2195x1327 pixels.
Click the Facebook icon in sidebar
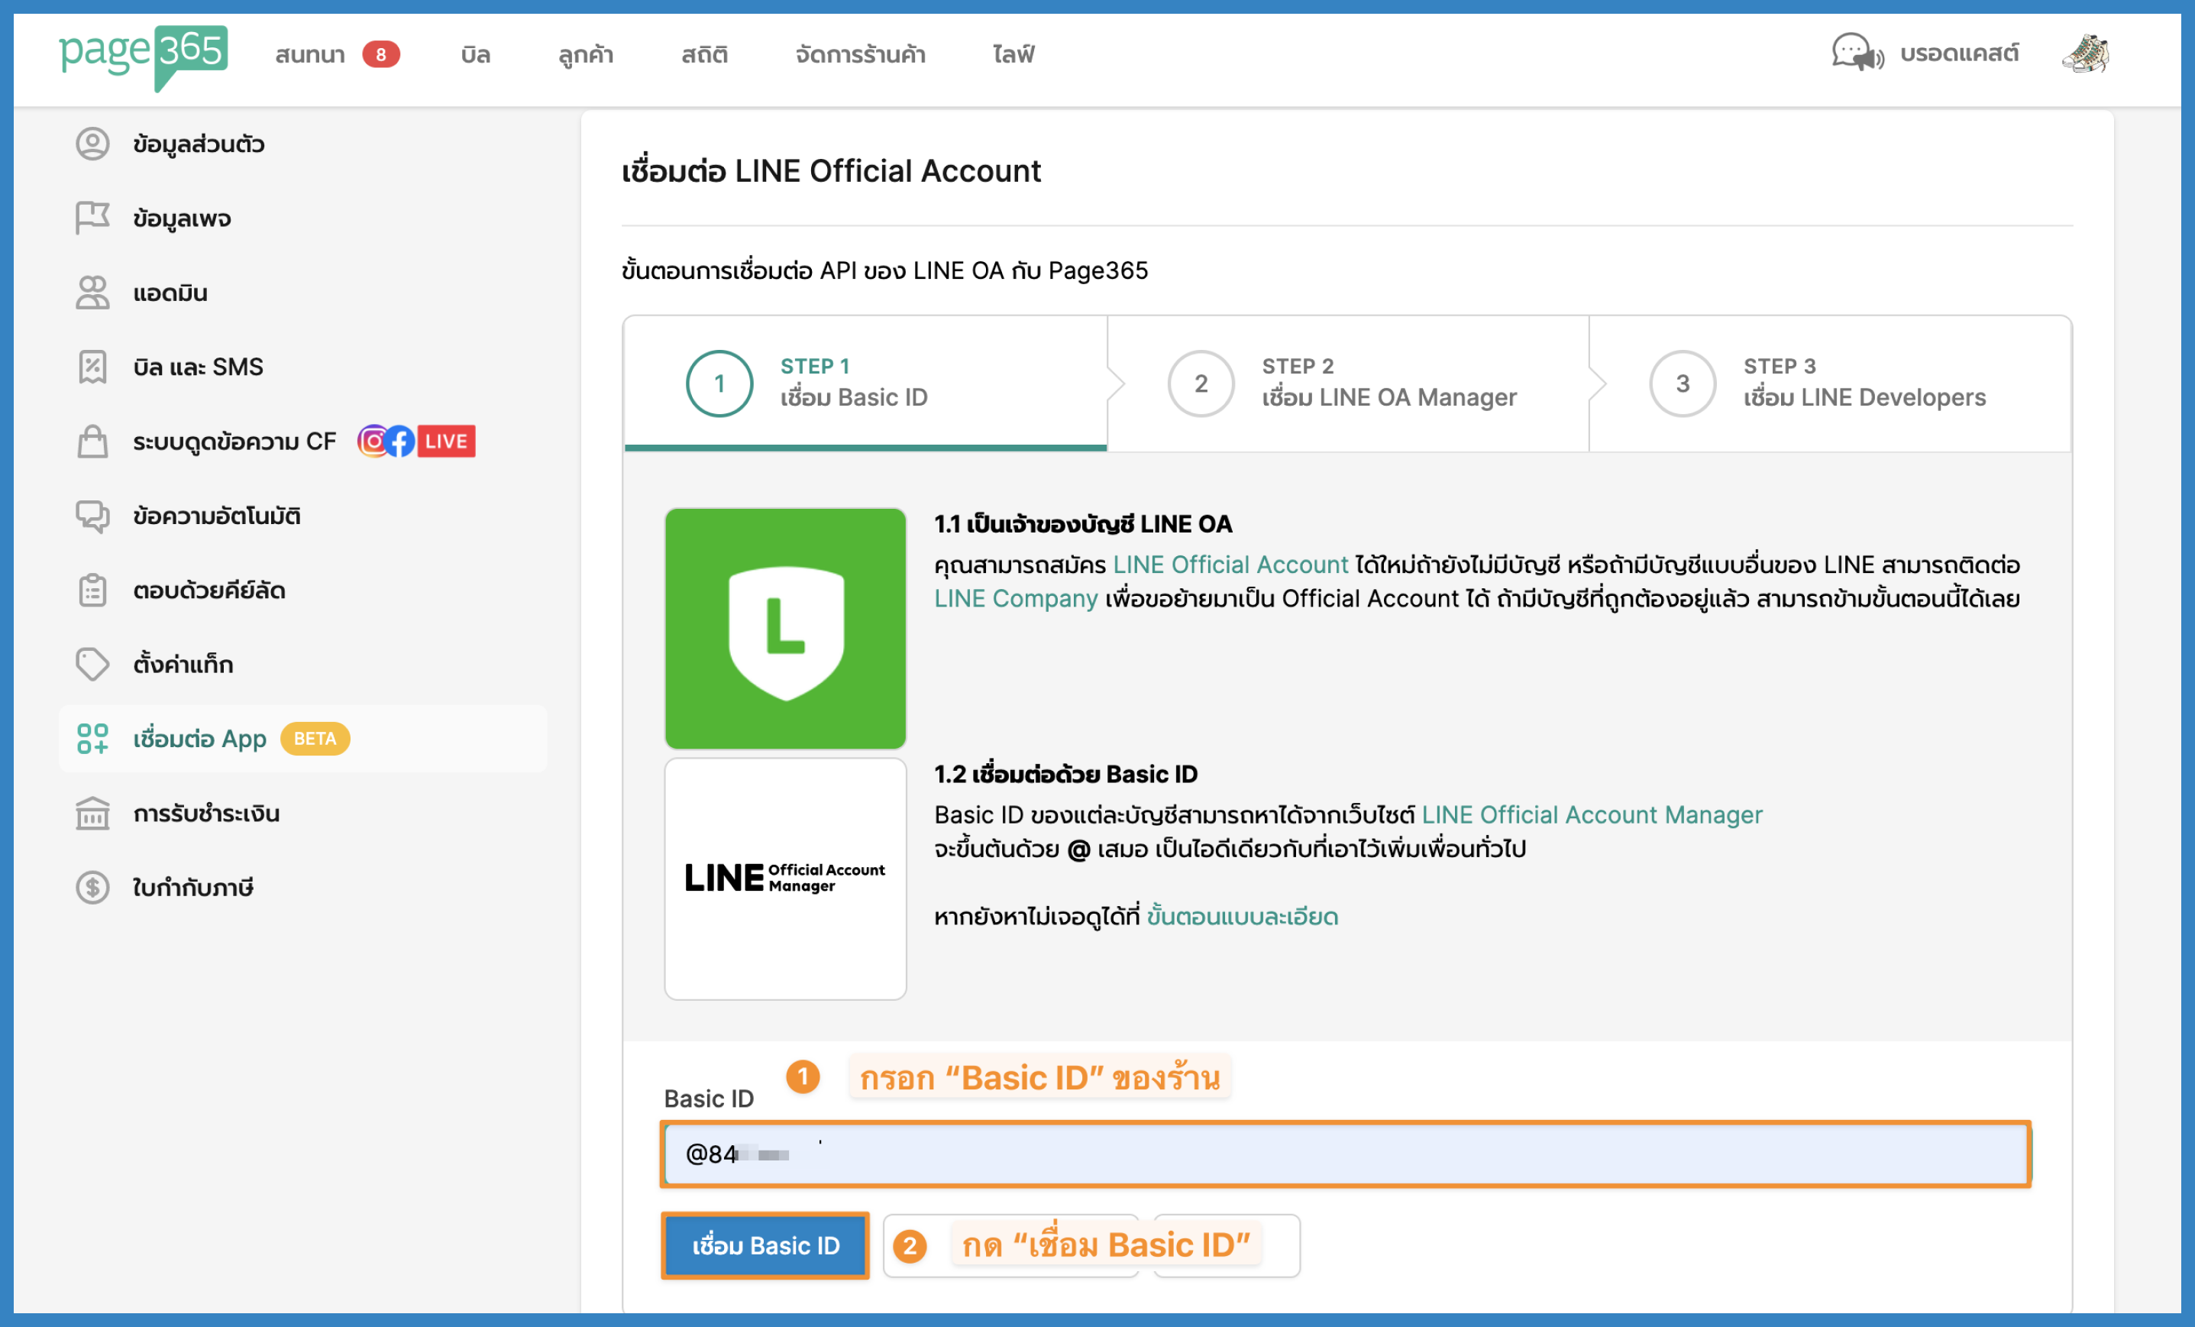400,441
